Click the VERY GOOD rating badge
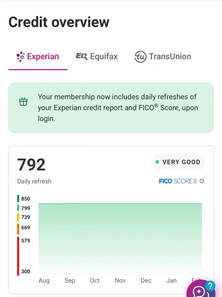This screenshot has width=222, height=297. 178,162
